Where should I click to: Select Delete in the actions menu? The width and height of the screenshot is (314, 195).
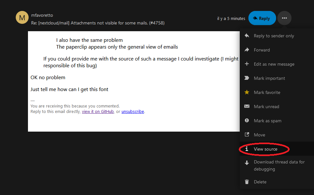pyautogui.click(x=277, y=182)
